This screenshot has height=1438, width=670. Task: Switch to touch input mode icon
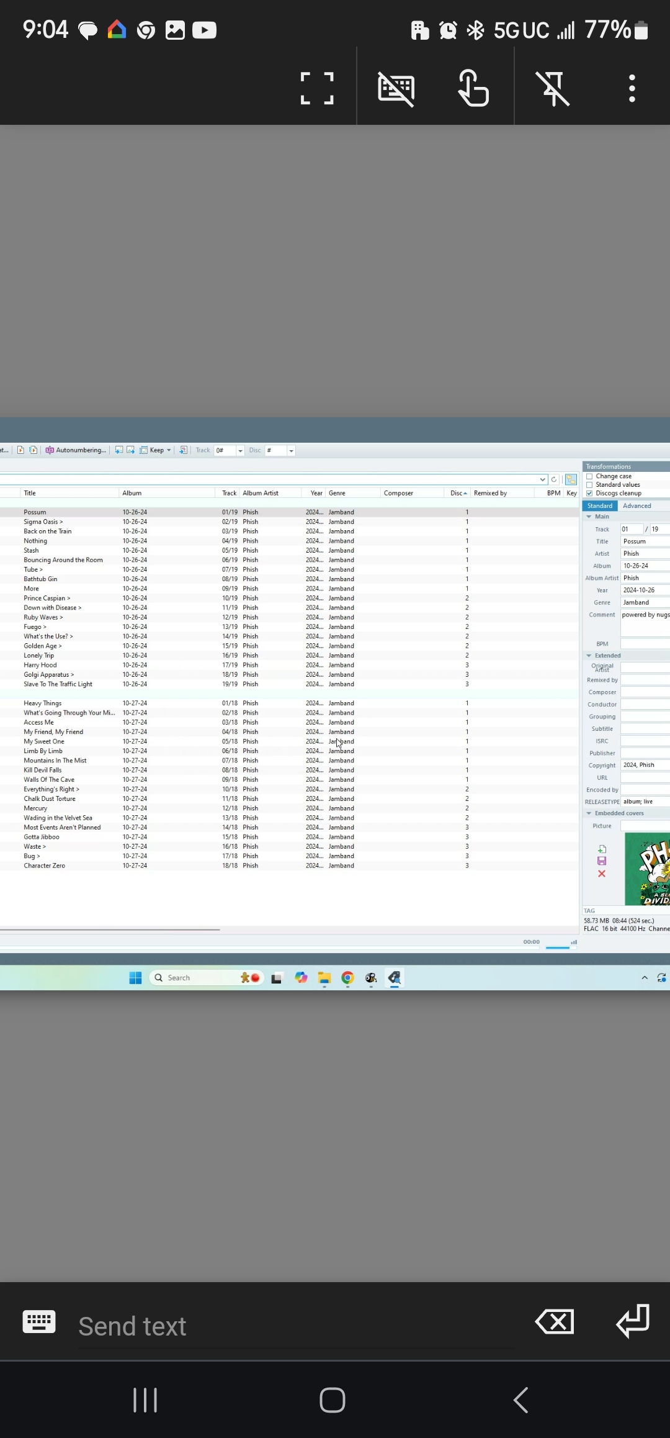tap(473, 88)
